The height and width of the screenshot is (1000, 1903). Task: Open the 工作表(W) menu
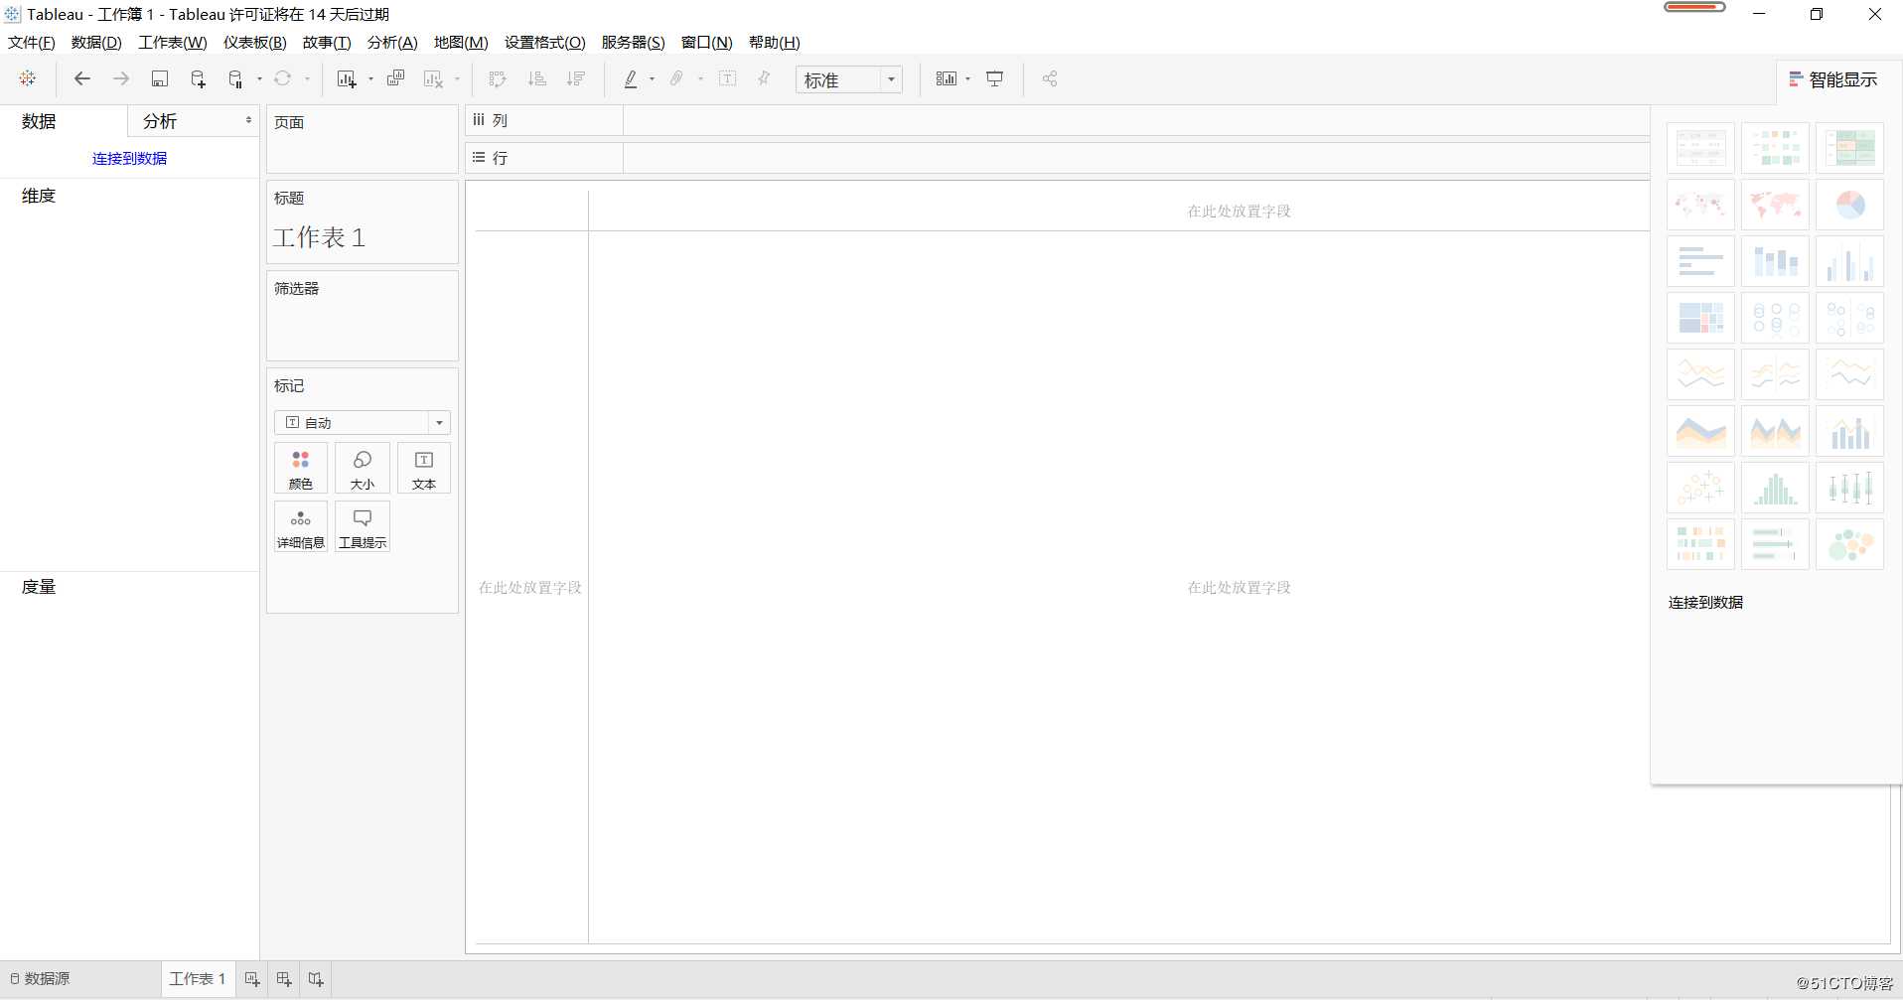(173, 42)
